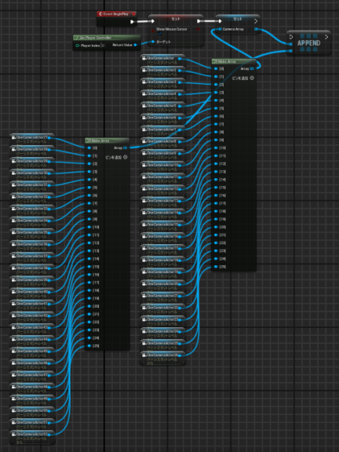Select Make Array node header fed by CineCameraActor27
The width and height of the screenshot is (339, 452).
(108, 140)
